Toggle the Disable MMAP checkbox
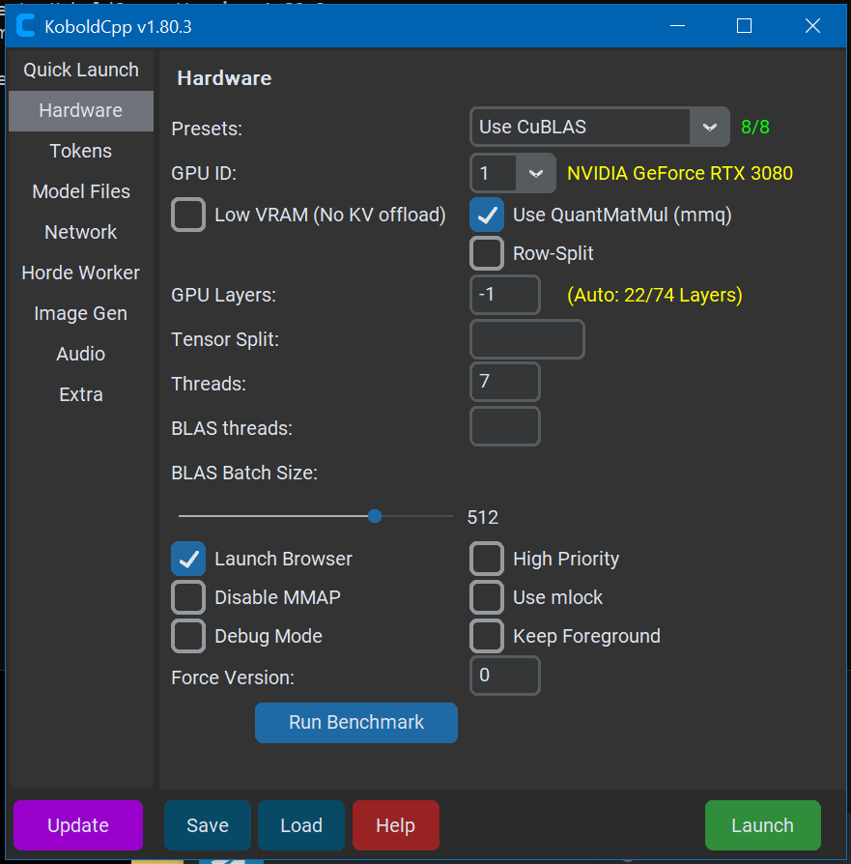This screenshot has height=864, width=851. coord(188,597)
